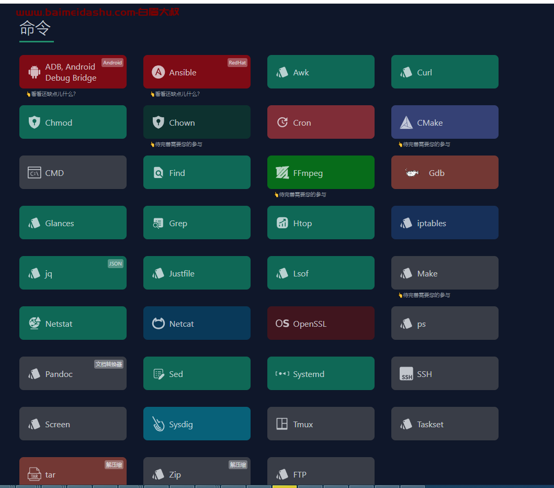The image size is (554, 488).
Task: Open the Make reference card
Action: pyautogui.click(x=445, y=273)
